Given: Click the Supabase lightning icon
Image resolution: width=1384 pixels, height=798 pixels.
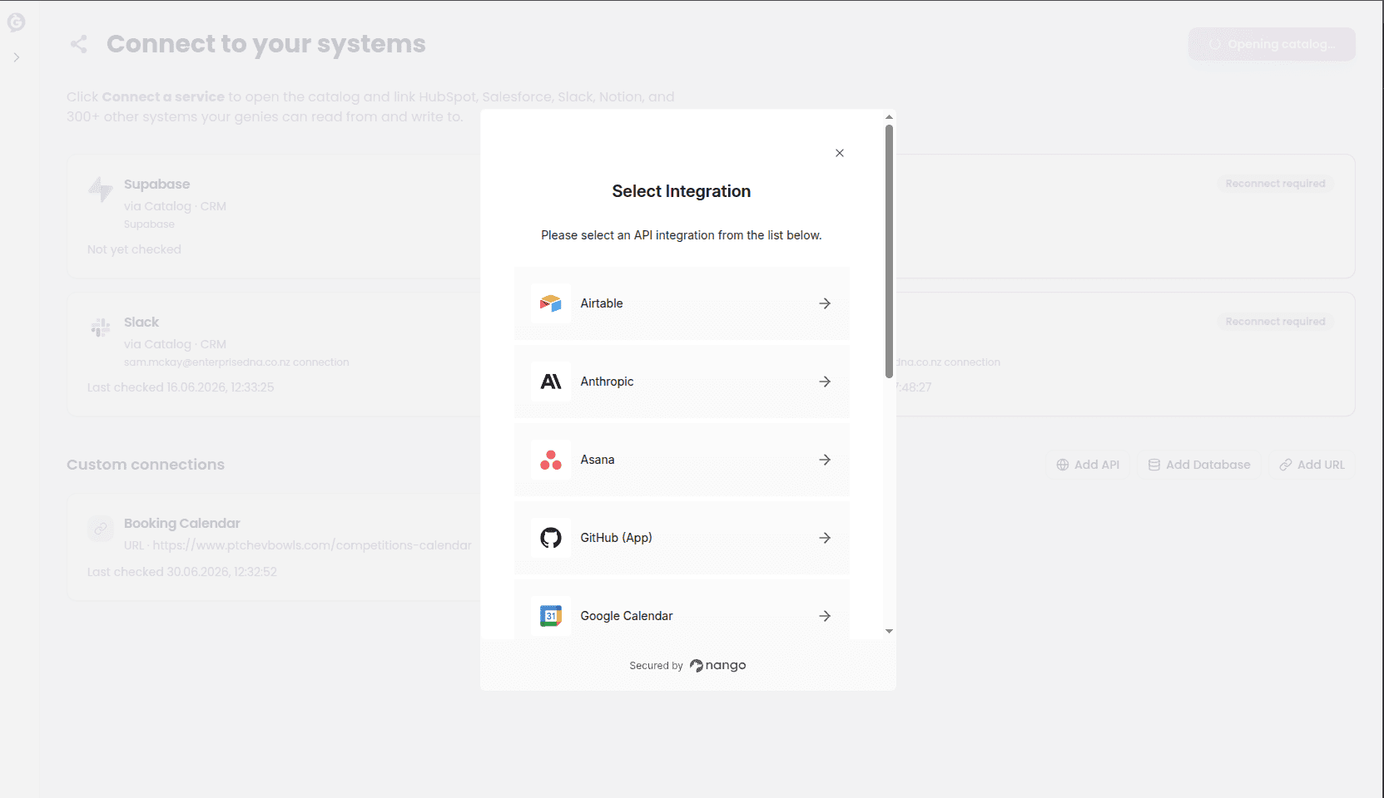Looking at the screenshot, I should pos(101,189).
